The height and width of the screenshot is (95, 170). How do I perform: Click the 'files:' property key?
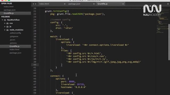(65, 50)
